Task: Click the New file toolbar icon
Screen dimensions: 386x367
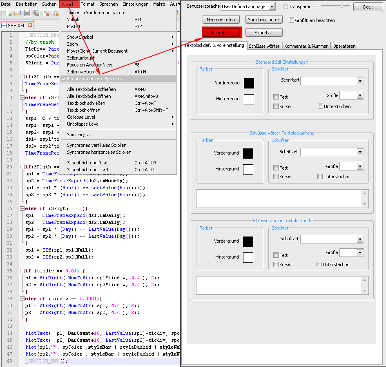Action: pos(9,14)
